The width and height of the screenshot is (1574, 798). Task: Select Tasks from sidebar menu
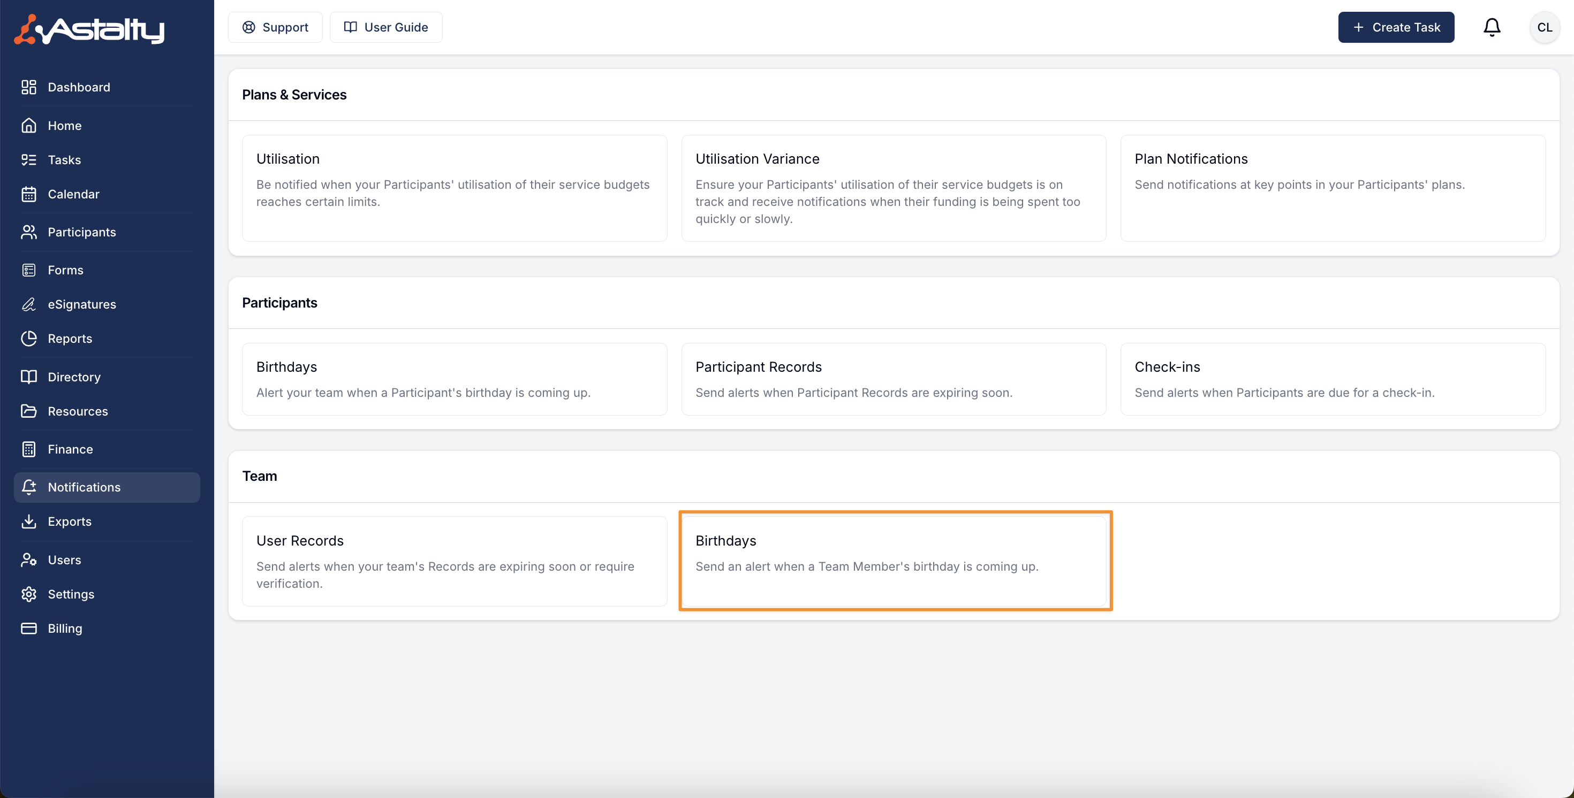pos(64,160)
